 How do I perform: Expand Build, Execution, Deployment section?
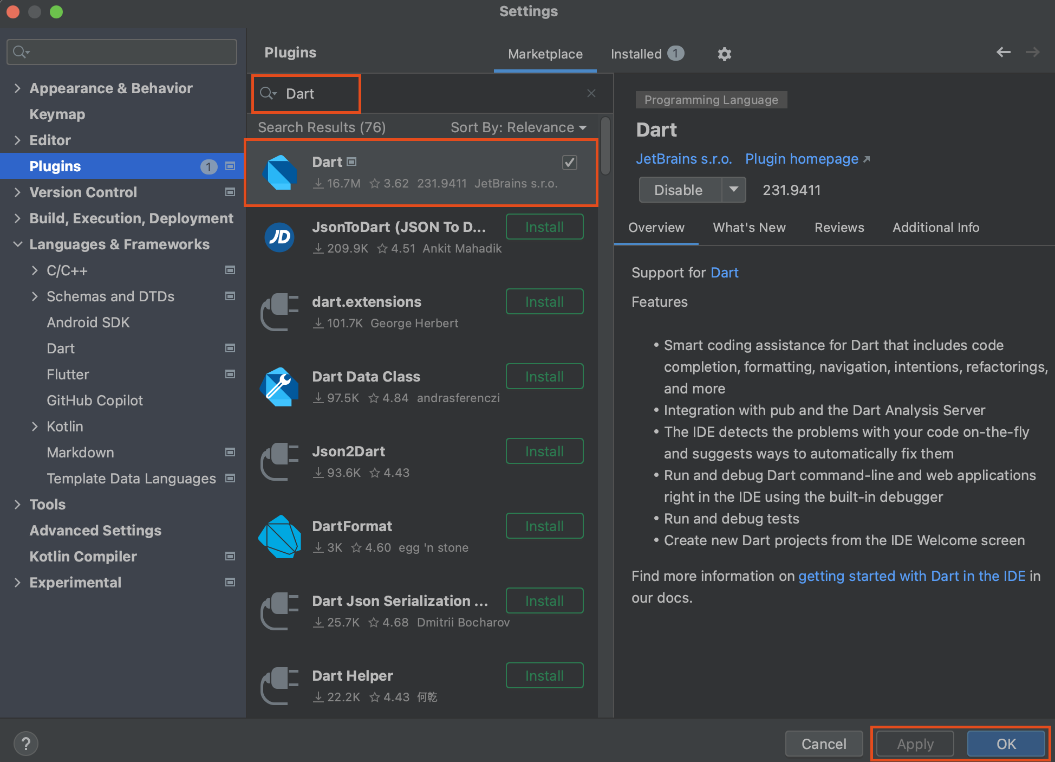click(x=17, y=218)
